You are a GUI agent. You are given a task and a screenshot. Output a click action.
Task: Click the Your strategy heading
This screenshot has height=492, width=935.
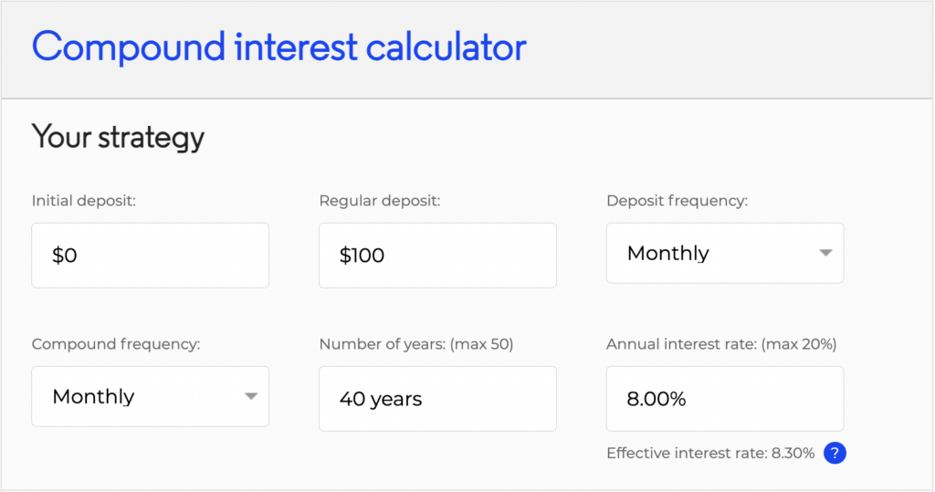click(x=118, y=137)
